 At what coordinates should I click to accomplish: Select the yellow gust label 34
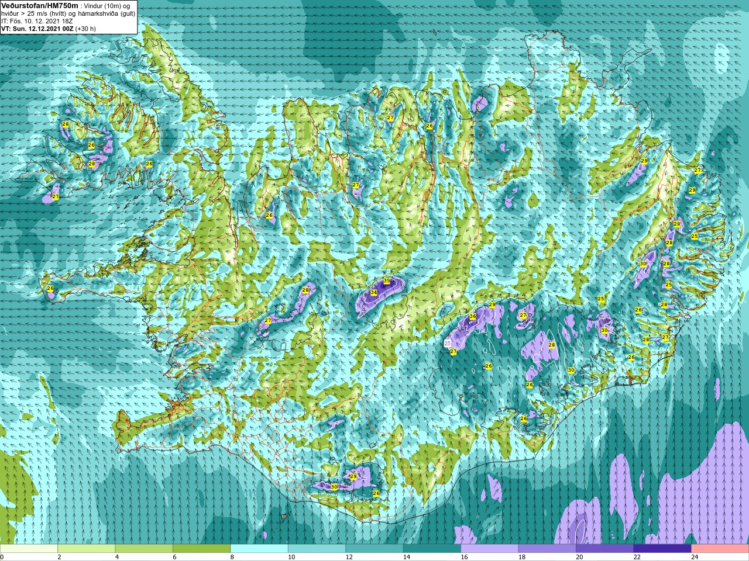click(x=373, y=292)
